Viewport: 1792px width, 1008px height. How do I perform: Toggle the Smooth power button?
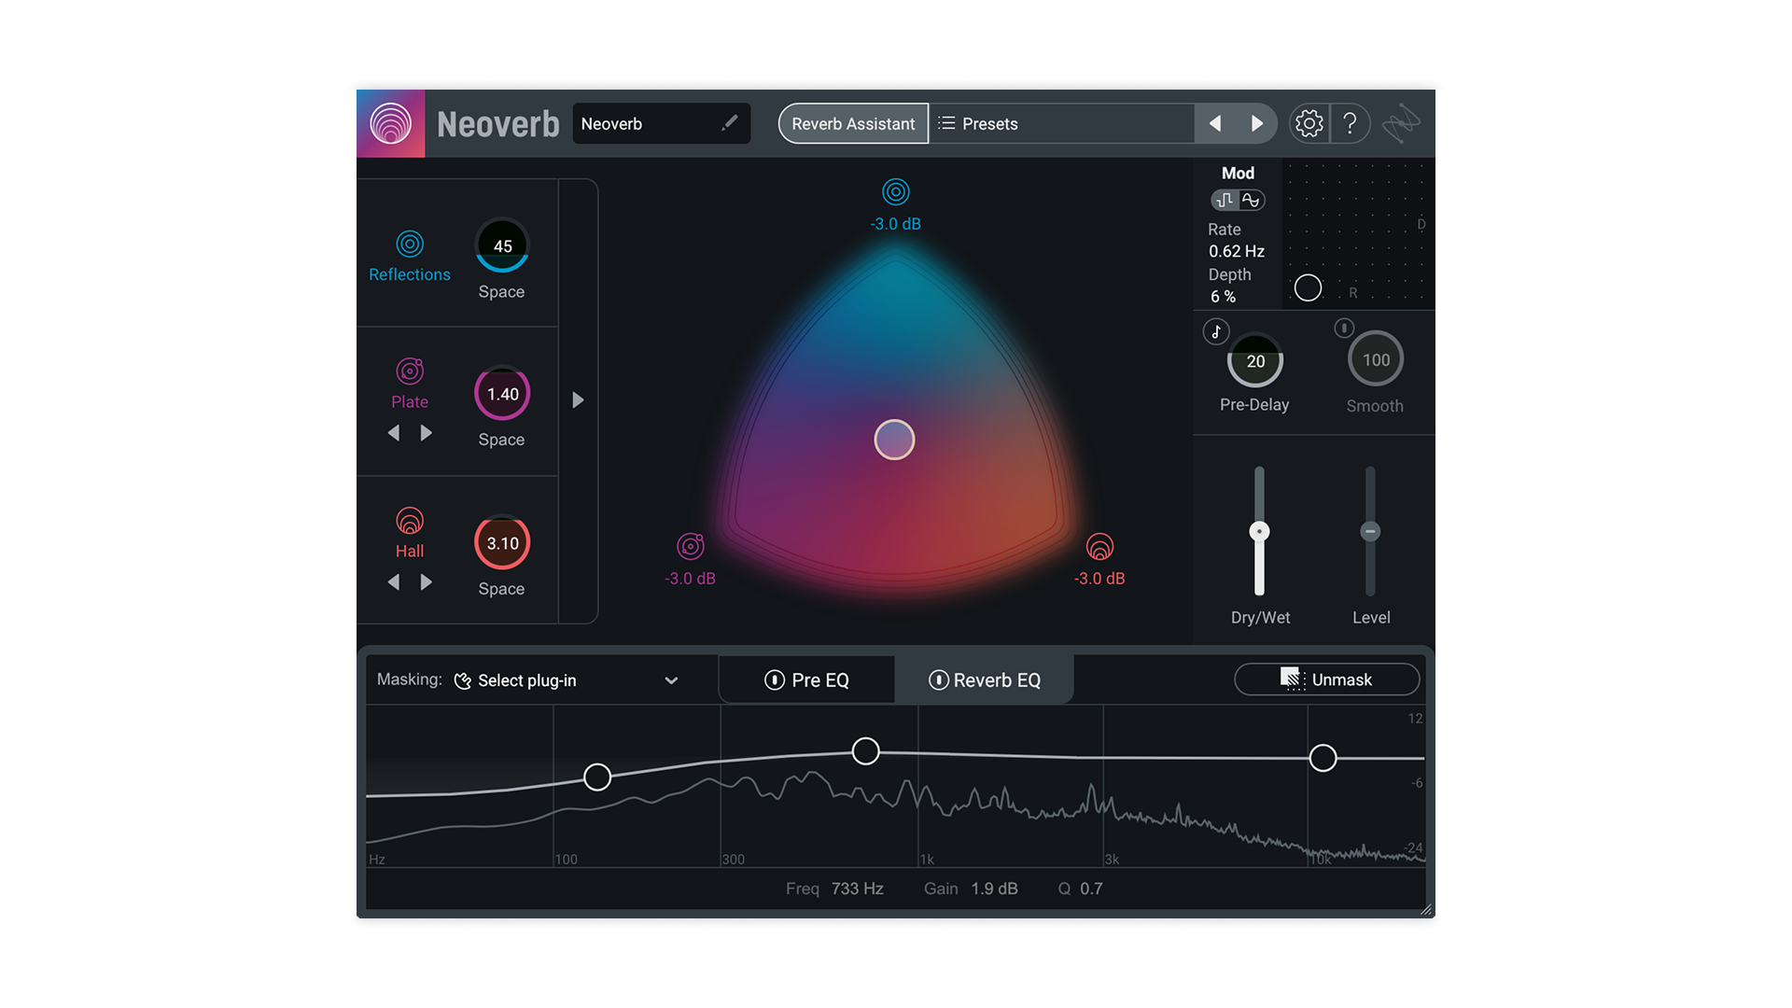coord(1344,328)
